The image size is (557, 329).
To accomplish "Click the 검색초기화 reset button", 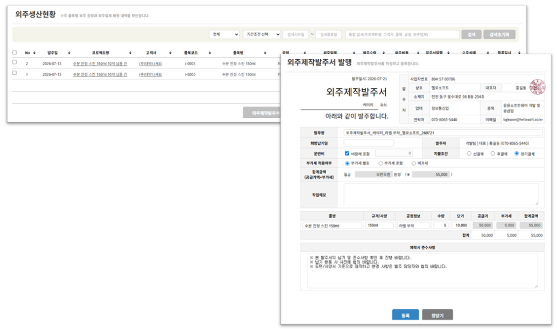I will click(x=499, y=34).
